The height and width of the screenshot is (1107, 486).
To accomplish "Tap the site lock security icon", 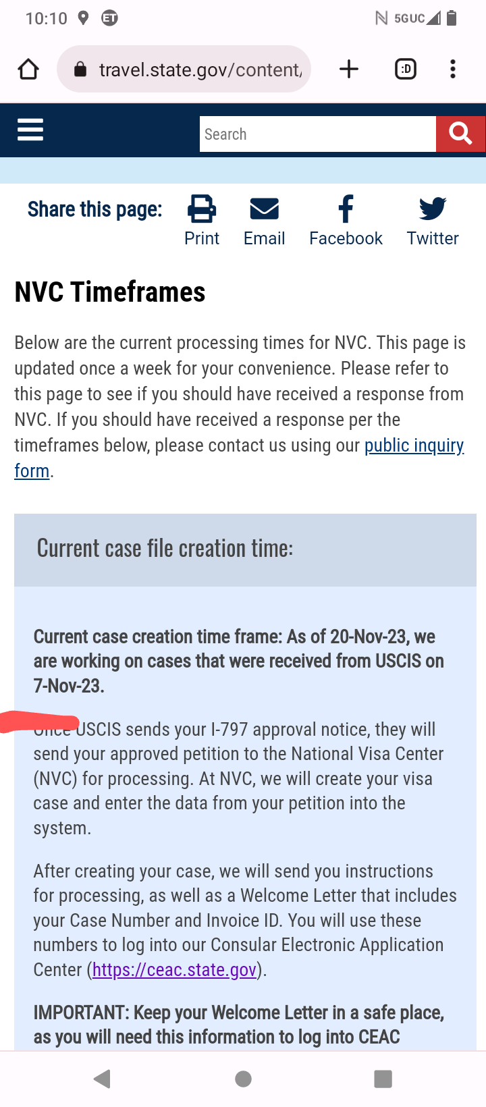I will coord(80,69).
